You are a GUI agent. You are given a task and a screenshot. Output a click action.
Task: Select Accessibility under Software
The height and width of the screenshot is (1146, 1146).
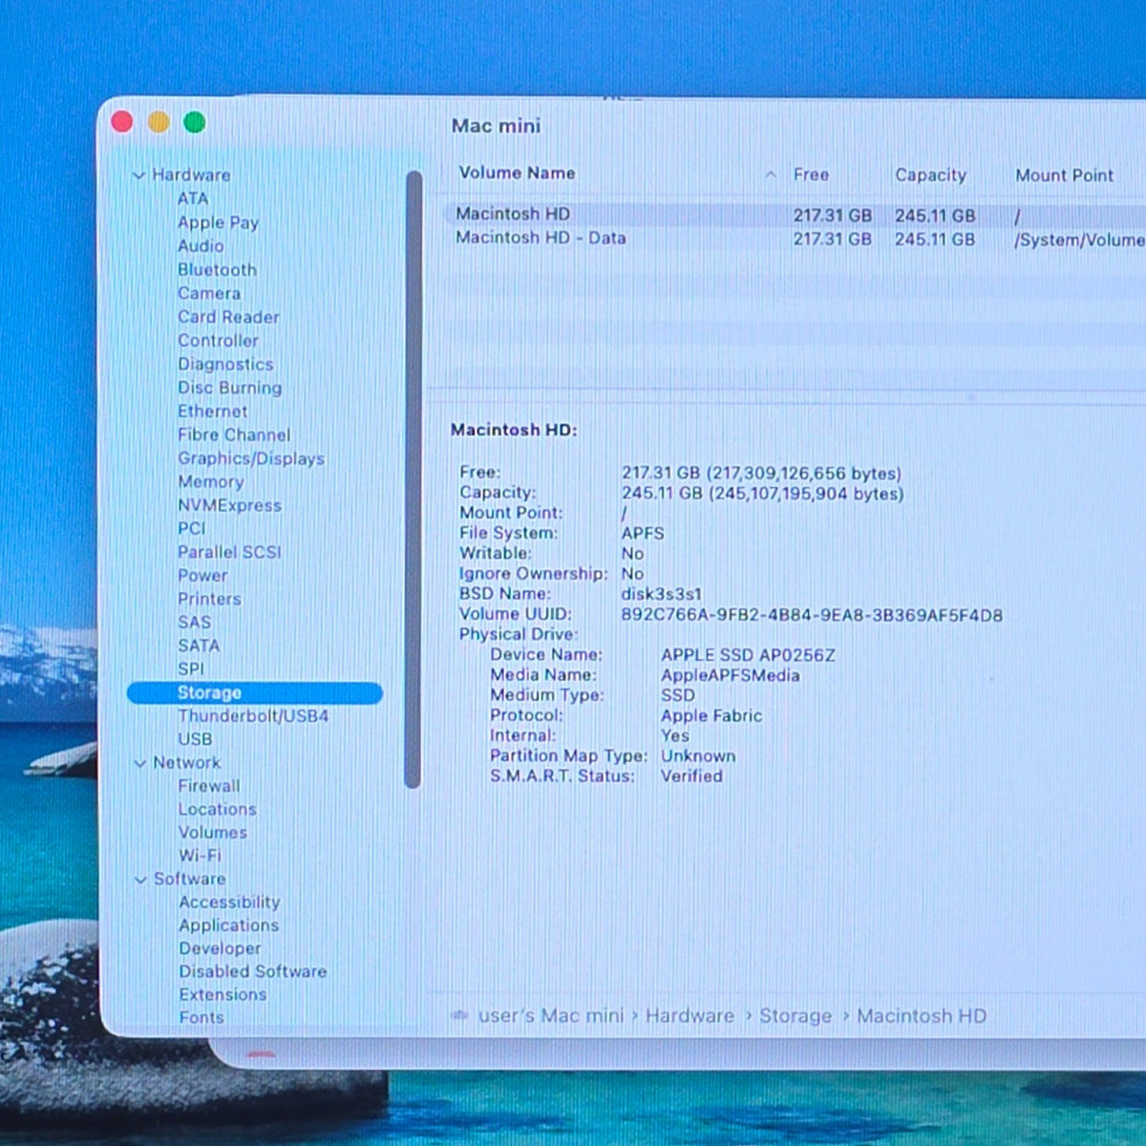[229, 902]
